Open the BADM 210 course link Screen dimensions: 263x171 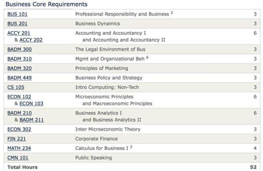[19, 113]
